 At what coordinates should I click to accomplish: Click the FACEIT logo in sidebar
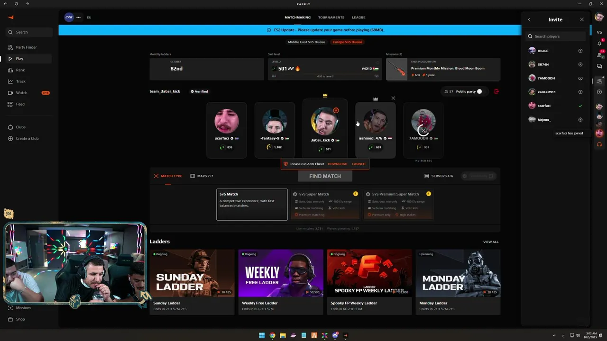pos(11,17)
